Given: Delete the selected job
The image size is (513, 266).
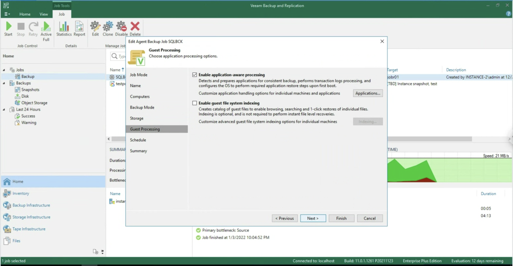Looking at the screenshot, I should pos(135,29).
